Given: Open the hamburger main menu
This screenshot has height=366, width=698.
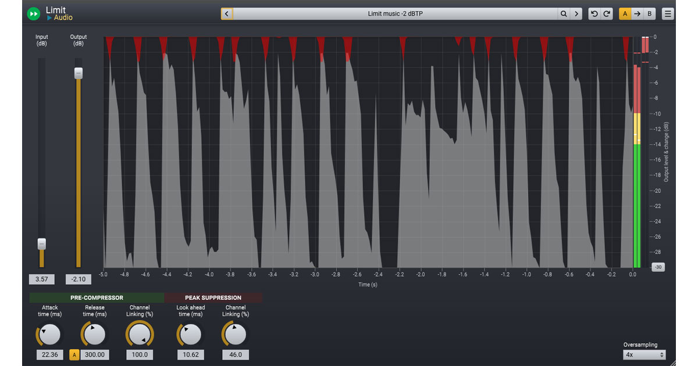Looking at the screenshot, I should tap(668, 13).
